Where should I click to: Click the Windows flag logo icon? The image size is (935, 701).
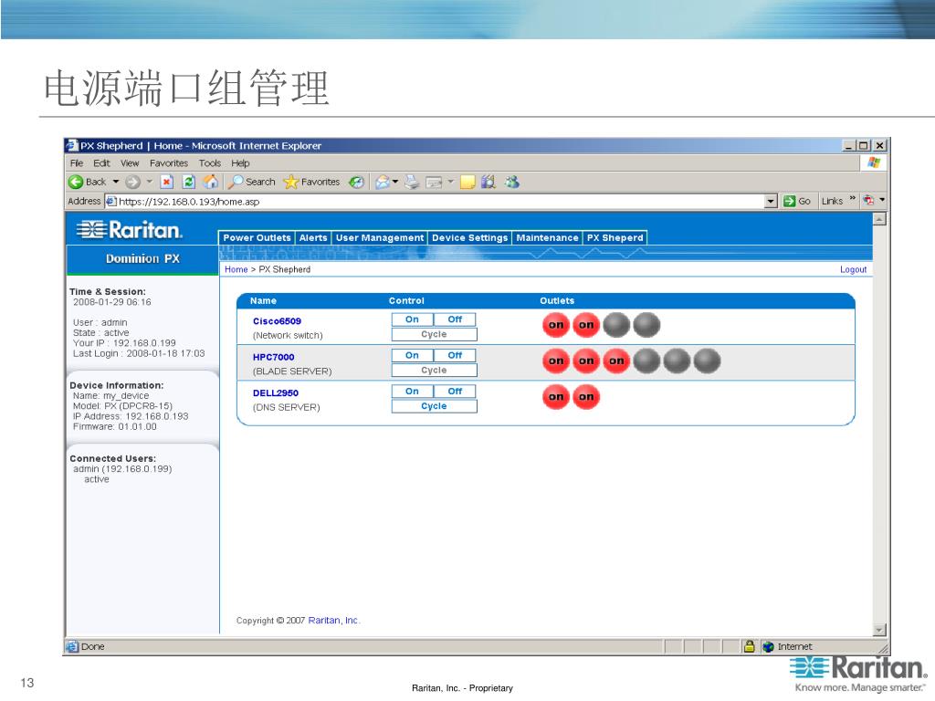[874, 162]
